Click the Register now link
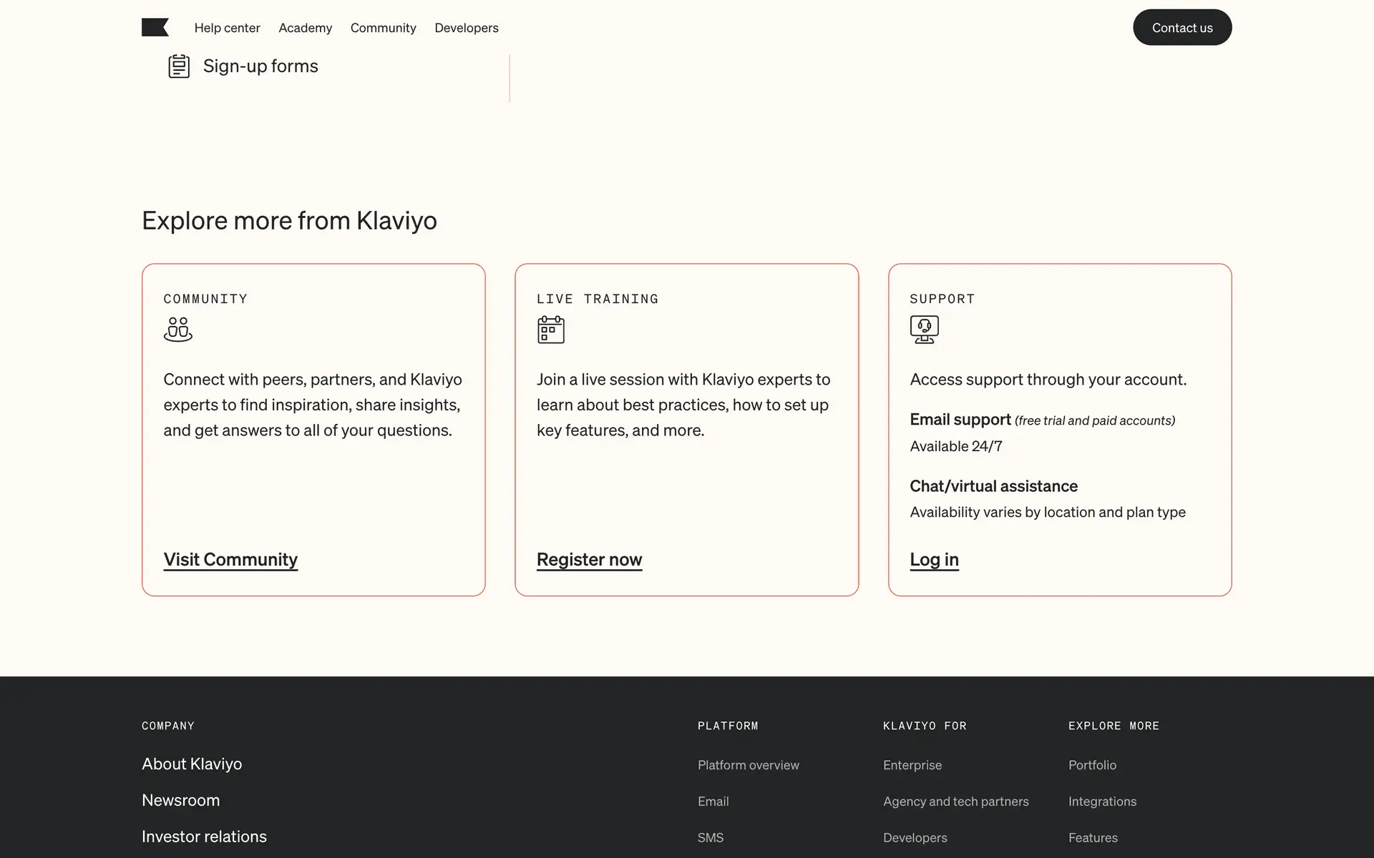This screenshot has width=1374, height=858. (589, 559)
